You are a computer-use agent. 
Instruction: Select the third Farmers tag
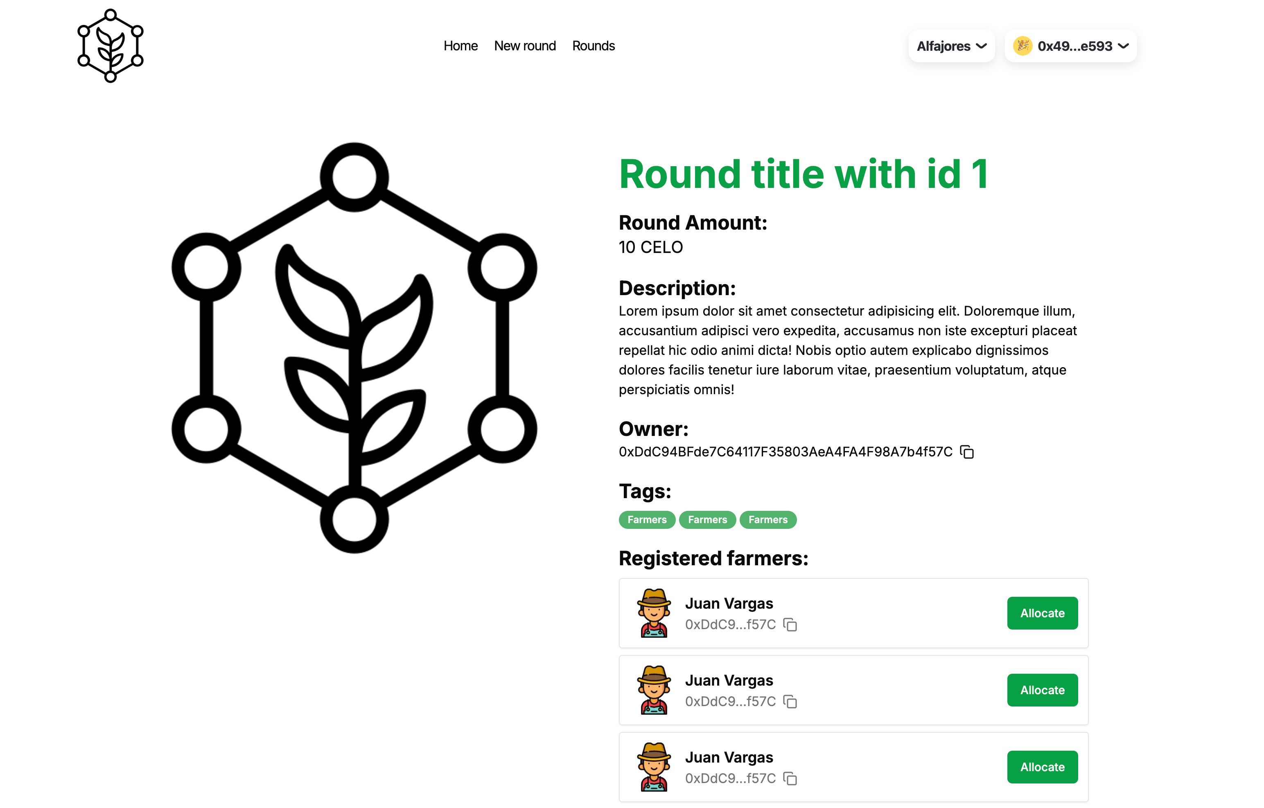coord(768,519)
